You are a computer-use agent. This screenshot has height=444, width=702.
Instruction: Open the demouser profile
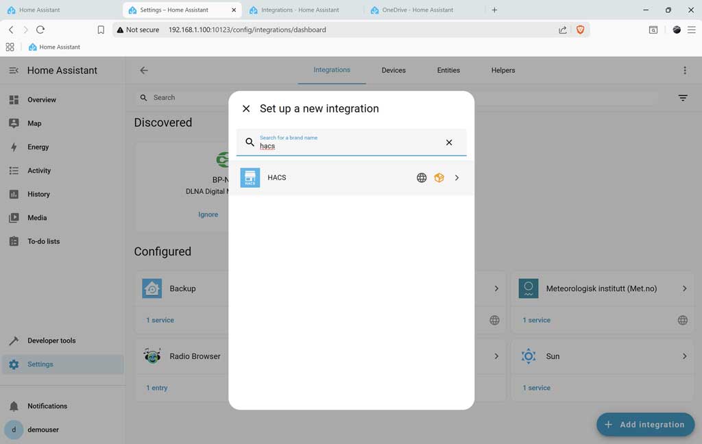pos(62,430)
